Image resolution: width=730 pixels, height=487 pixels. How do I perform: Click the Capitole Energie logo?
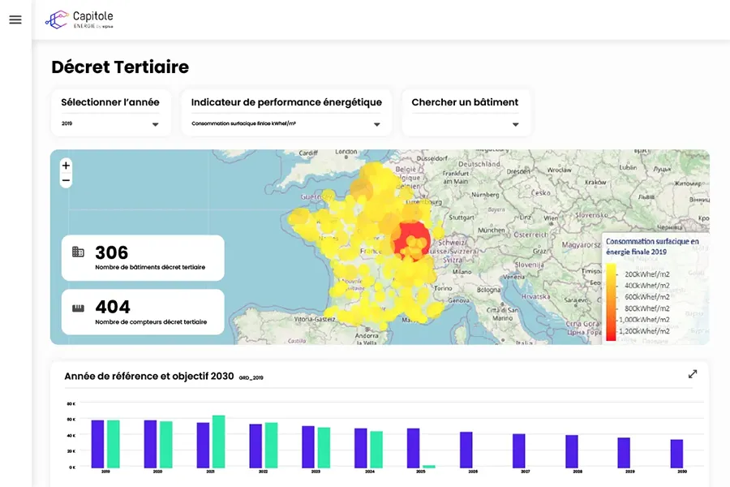coord(79,19)
